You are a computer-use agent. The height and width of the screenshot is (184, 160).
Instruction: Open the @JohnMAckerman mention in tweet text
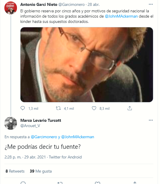(x=121, y=16)
